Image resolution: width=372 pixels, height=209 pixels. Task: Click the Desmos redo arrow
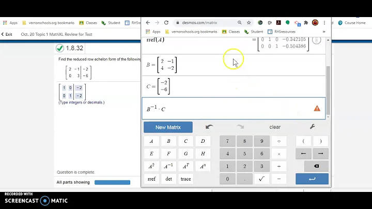pos(240,127)
